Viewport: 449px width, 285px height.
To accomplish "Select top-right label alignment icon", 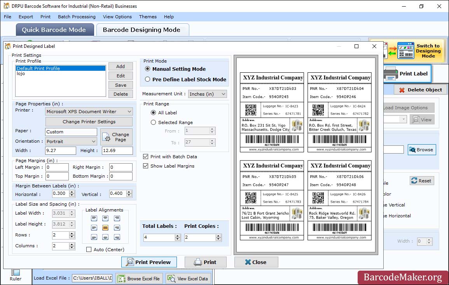I will click(117, 218).
